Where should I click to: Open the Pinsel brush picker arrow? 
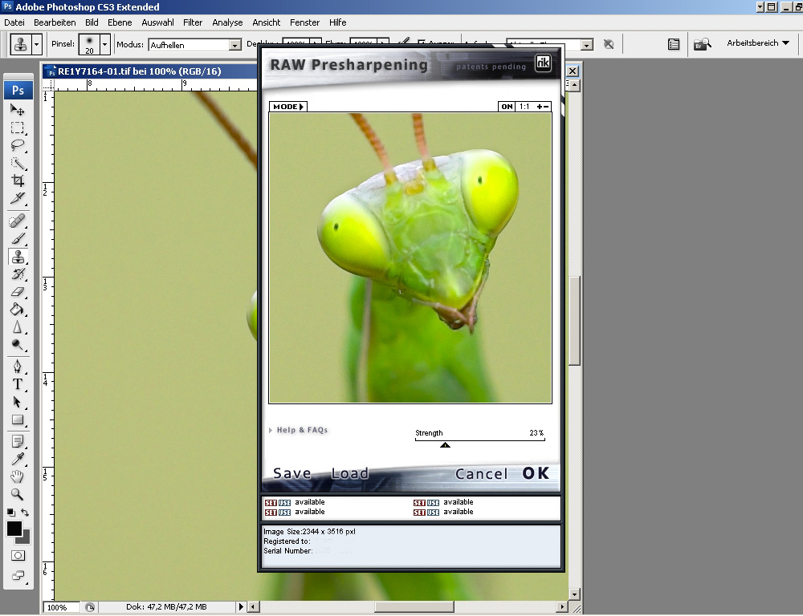(x=105, y=44)
